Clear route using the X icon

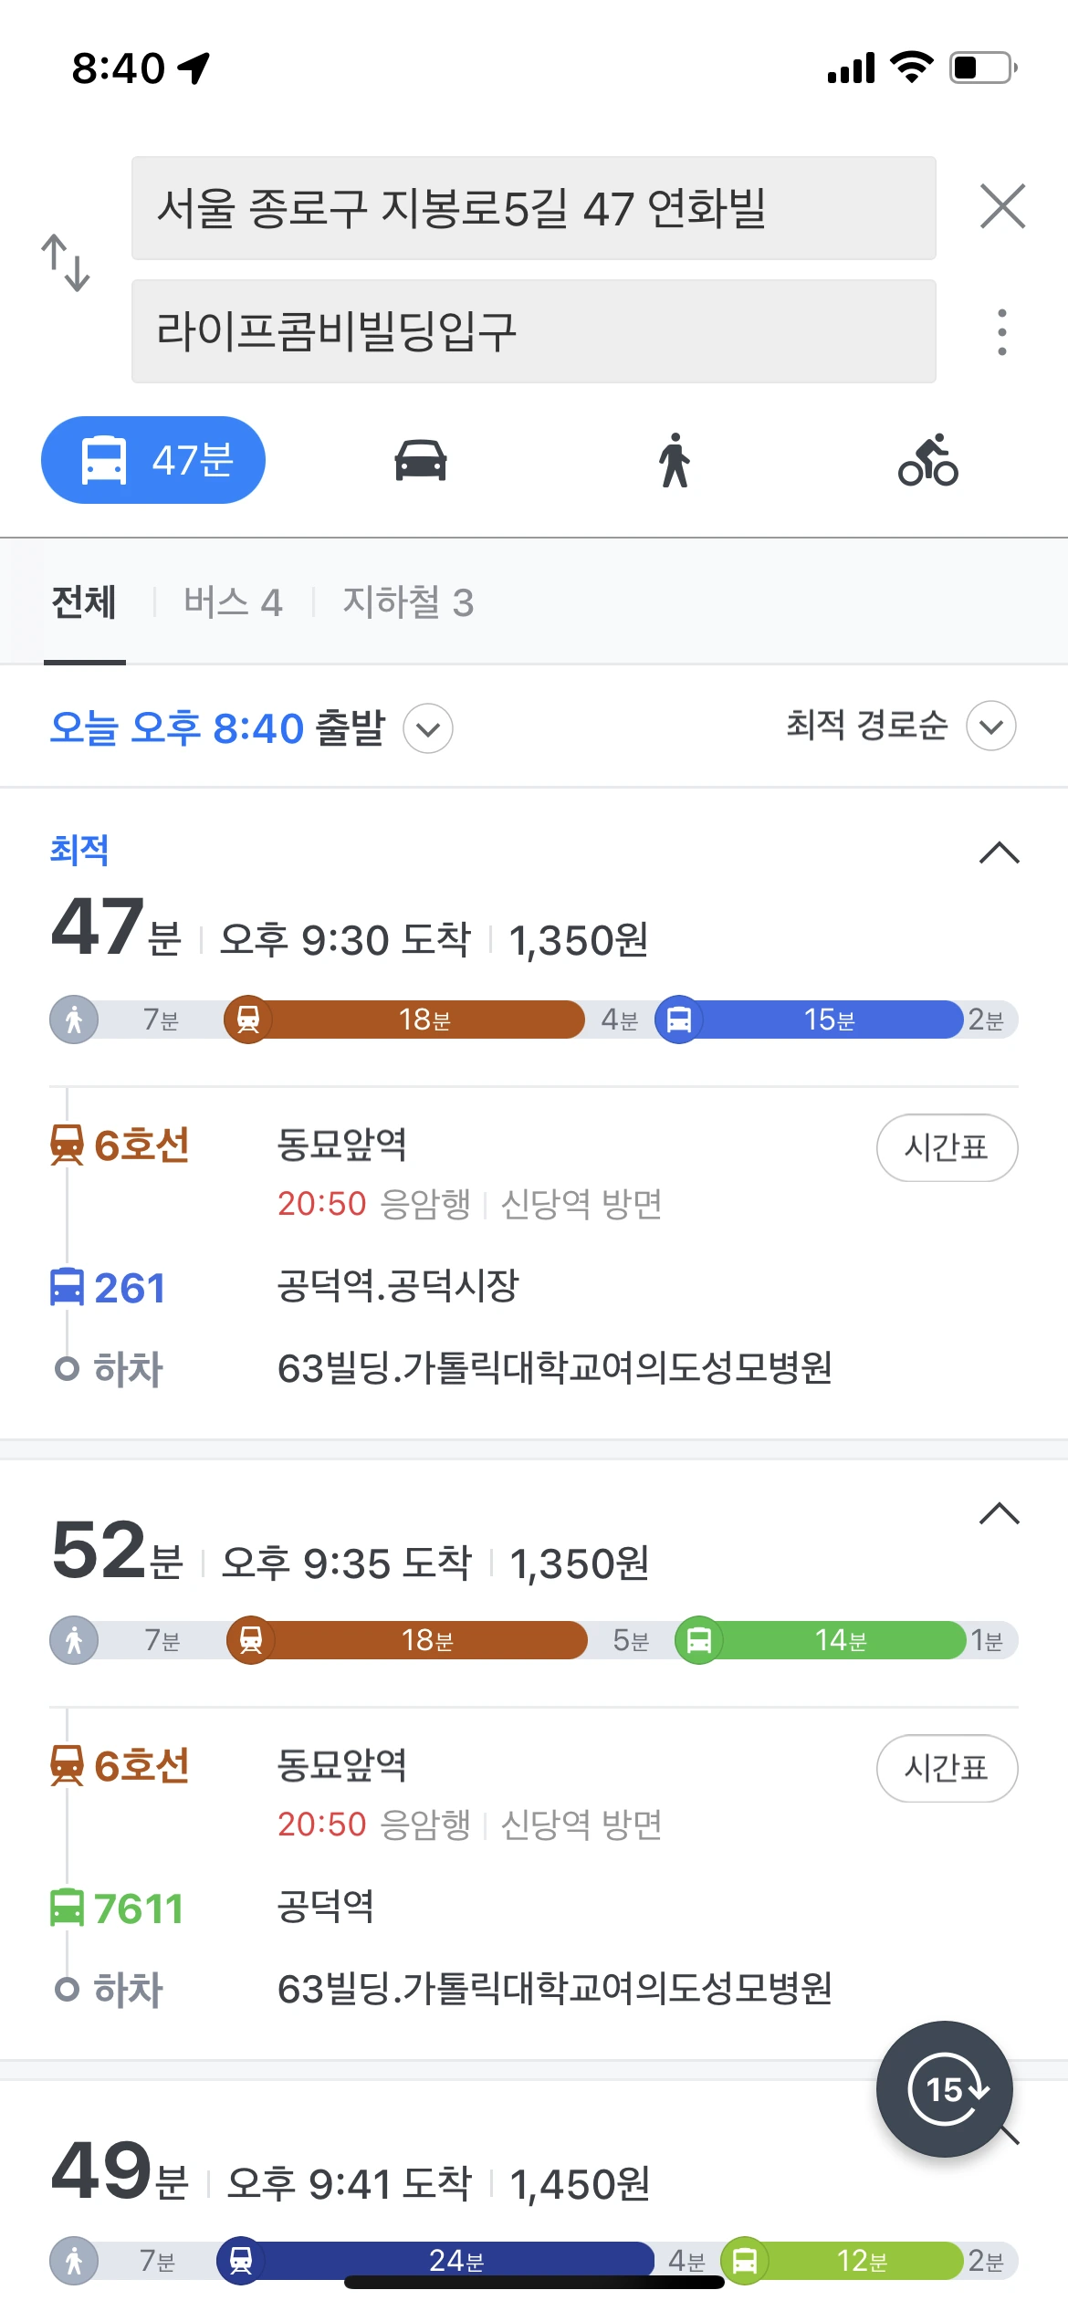1002,206
